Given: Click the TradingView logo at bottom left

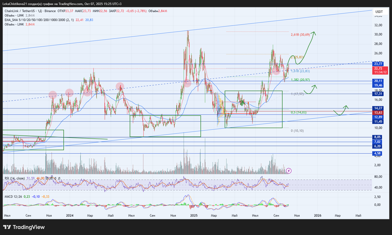Looking at the screenshot, I should [x=24, y=227].
